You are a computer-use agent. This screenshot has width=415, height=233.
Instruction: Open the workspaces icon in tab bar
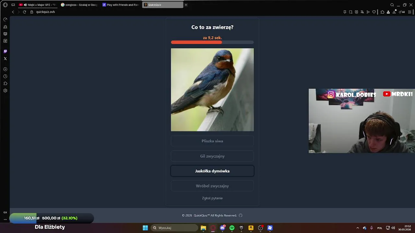(x=13, y=5)
